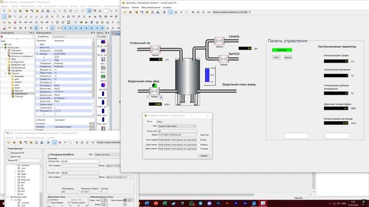This screenshot has width=369, height=207.
Task: Open WhatsApp from the Windows taskbar
Action: click(x=191, y=203)
